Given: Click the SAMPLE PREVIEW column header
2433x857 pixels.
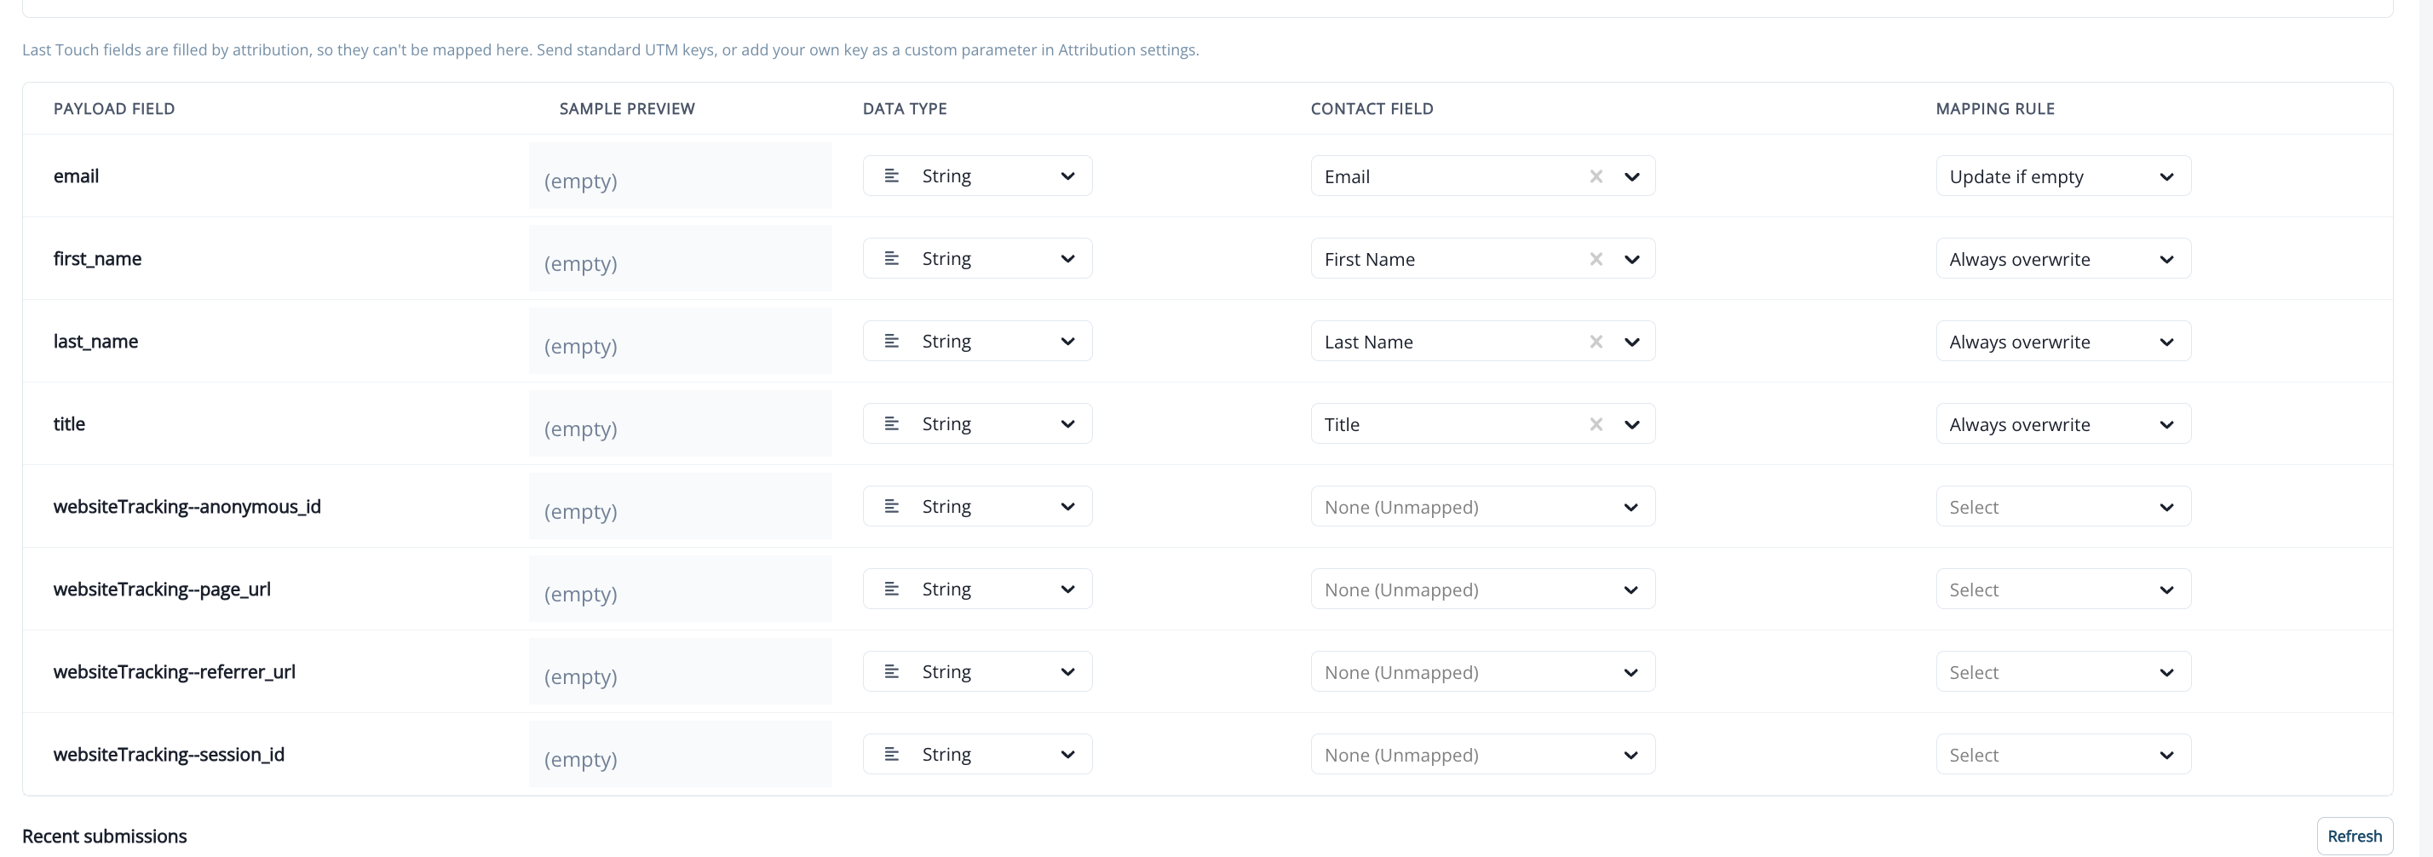Looking at the screenshot, I should pos(627,109).
